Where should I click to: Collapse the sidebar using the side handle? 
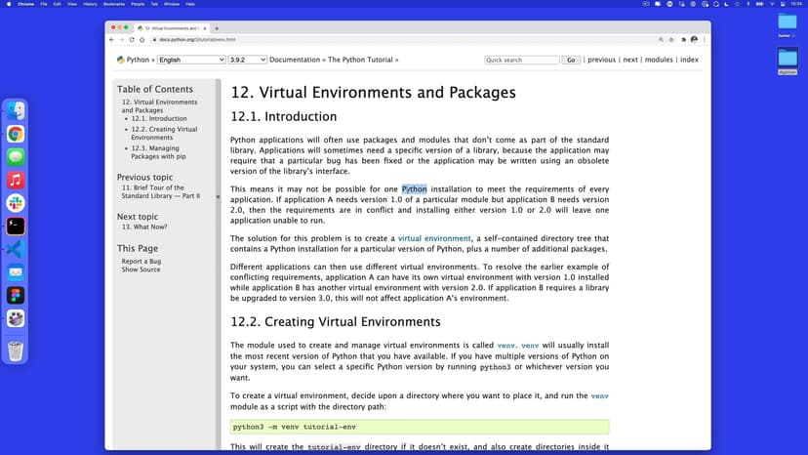pyautogui.click(x=218, y=196)
